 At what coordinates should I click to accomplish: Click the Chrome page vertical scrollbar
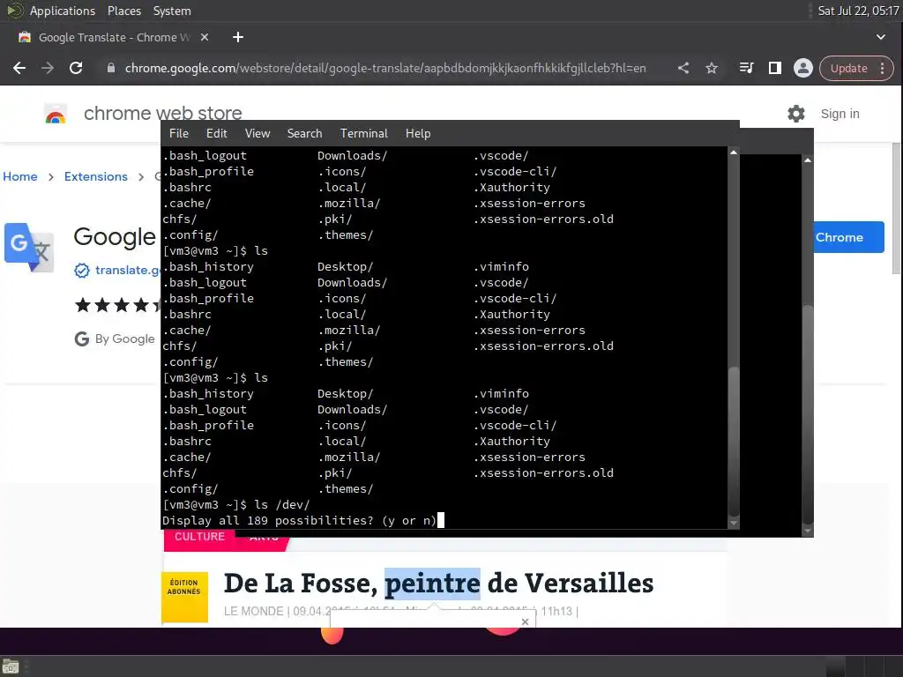point(897,207)
